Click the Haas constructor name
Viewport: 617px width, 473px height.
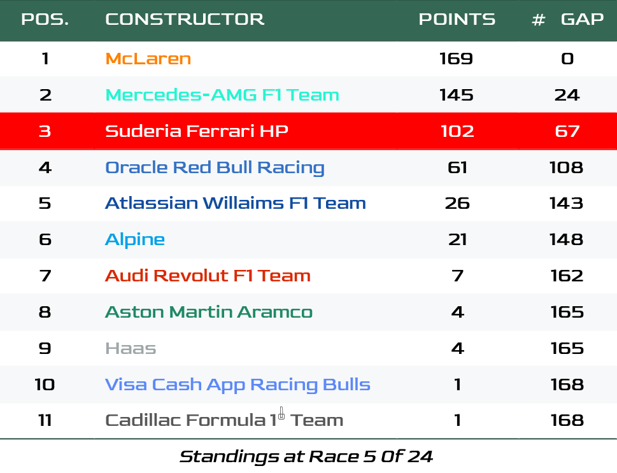pyautogui.click(x=131, y=349)
